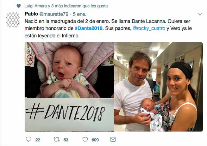Viewport: 207px width, 146px height.
Task: Open the 5 ene. tweet timestamp
Action: click(80, 14)
